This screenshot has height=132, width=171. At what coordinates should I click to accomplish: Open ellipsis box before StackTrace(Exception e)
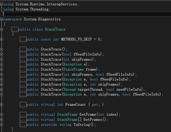[23, 64]
